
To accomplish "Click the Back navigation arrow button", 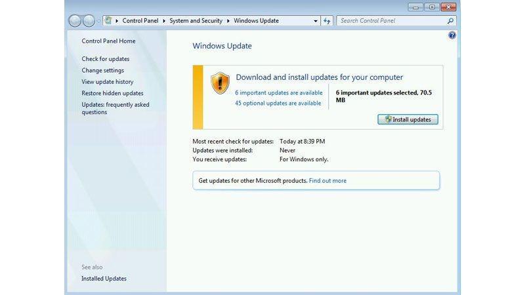I will coord(75,21).
